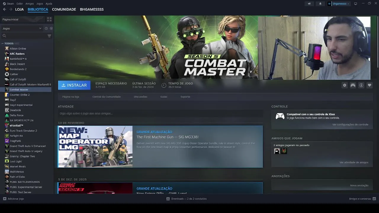Image resolution: width=379 pixels, height=213 pixels.
Task: Select Grand Theft Auto V Enhanced
Action: pyautogui.click(x=28, y=146)
